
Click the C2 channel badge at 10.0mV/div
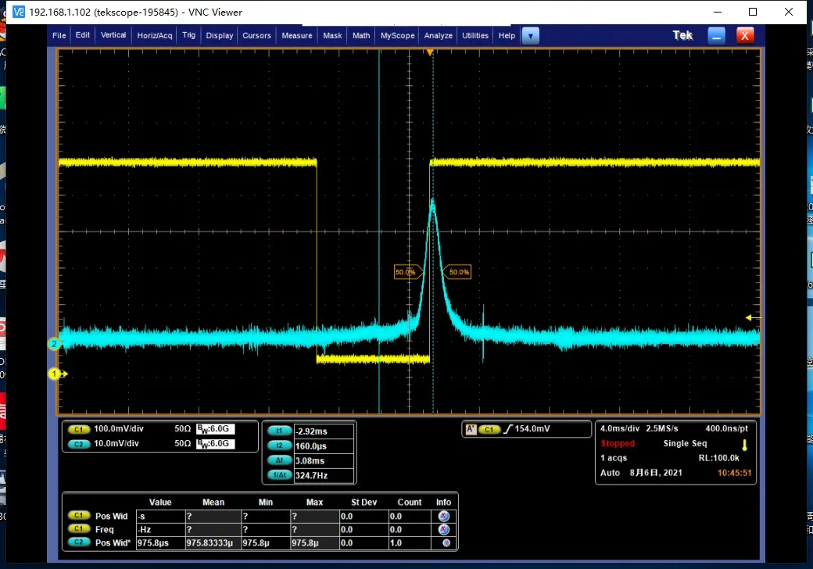point(78,443)
